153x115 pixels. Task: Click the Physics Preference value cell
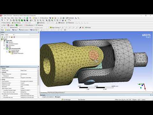click(x=29, y=74)
